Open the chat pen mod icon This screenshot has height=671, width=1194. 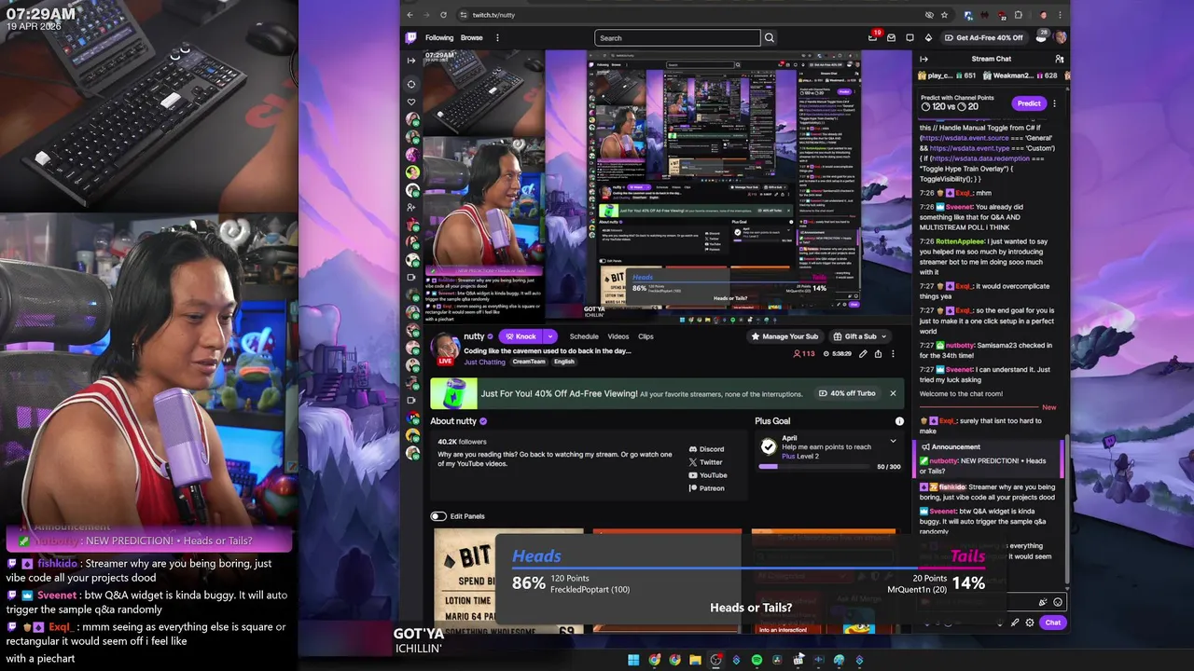point(1015,623)
